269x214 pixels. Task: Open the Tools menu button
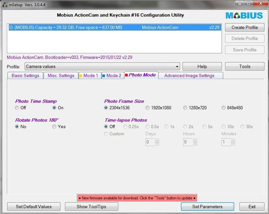(245, 66)
